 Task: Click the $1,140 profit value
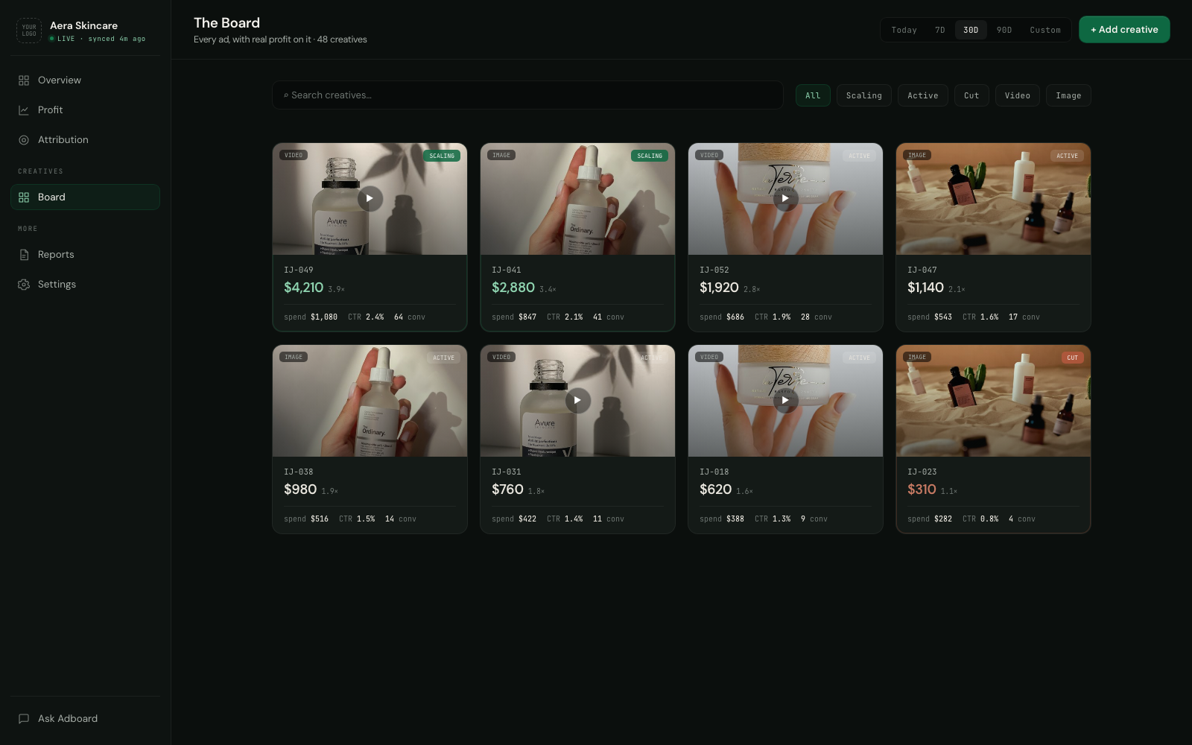925,288
